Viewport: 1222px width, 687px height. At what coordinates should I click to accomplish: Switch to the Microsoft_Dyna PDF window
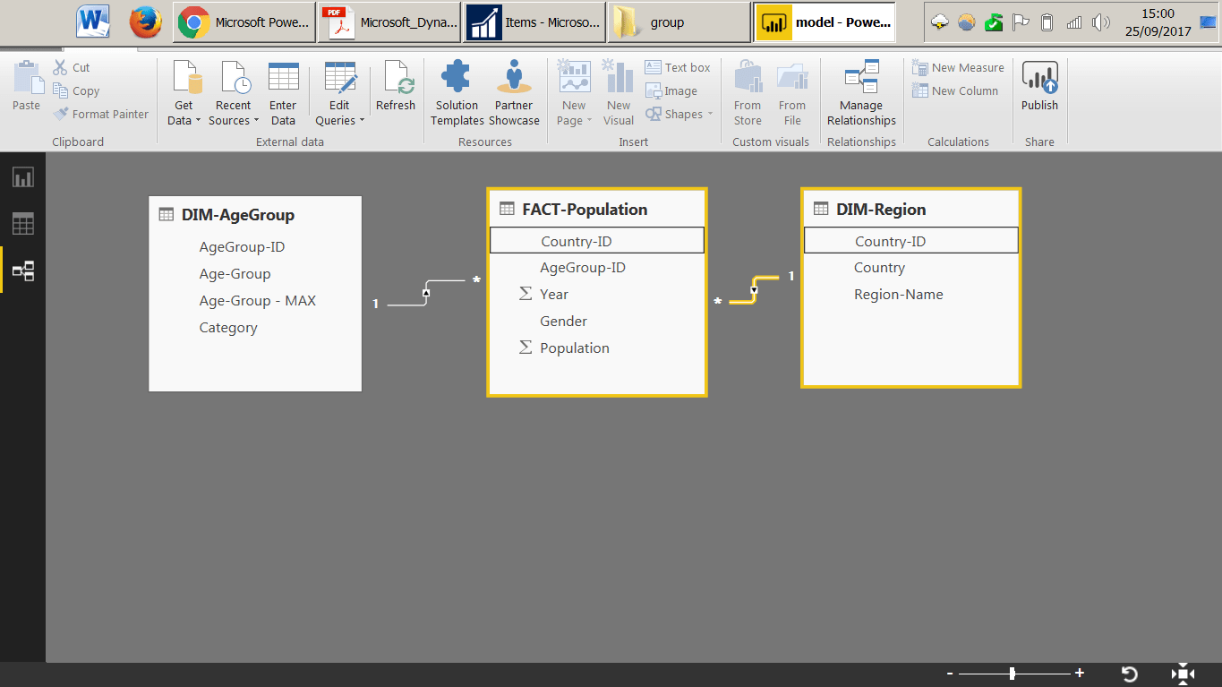point(389,22)
